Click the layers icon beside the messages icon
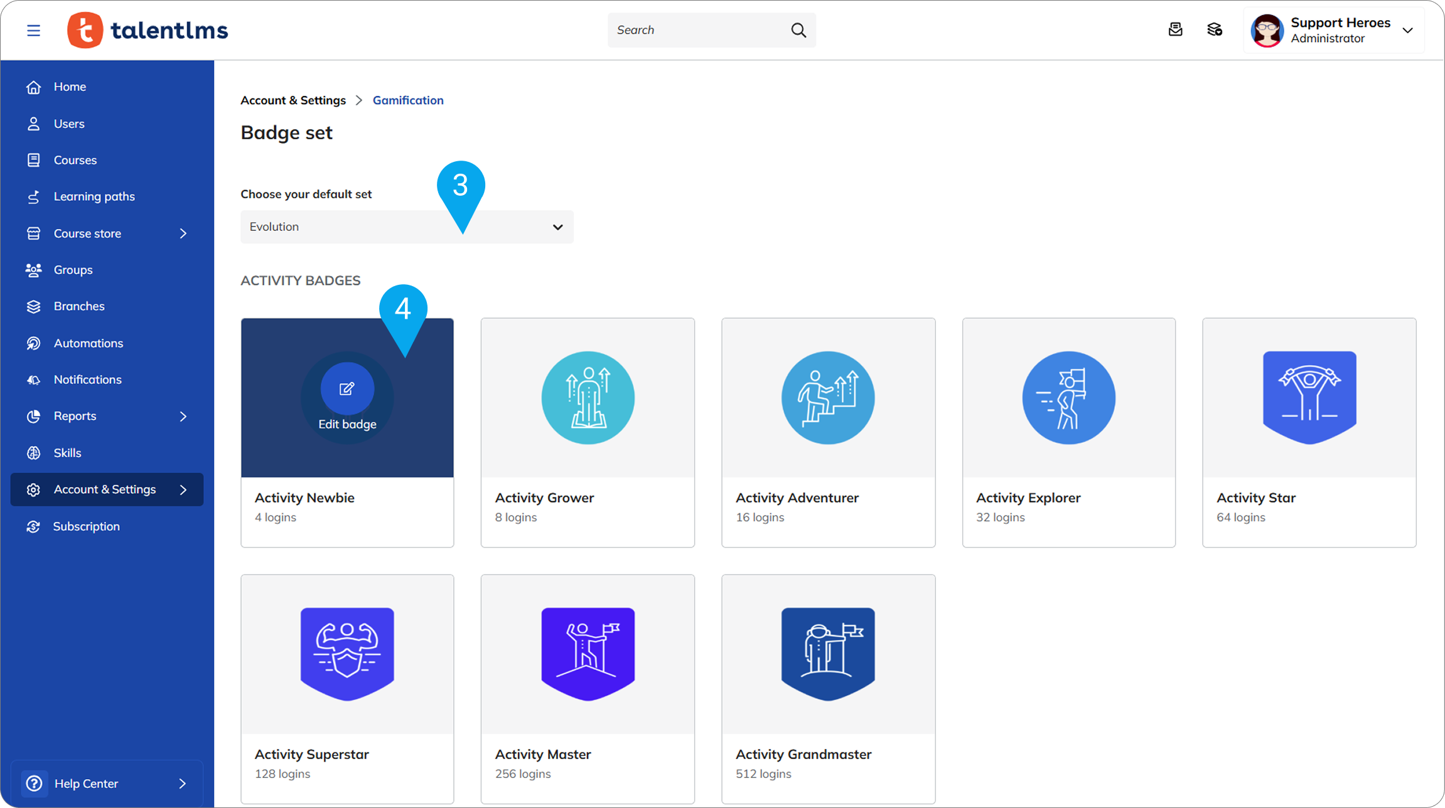 (x=1214, y=29)
